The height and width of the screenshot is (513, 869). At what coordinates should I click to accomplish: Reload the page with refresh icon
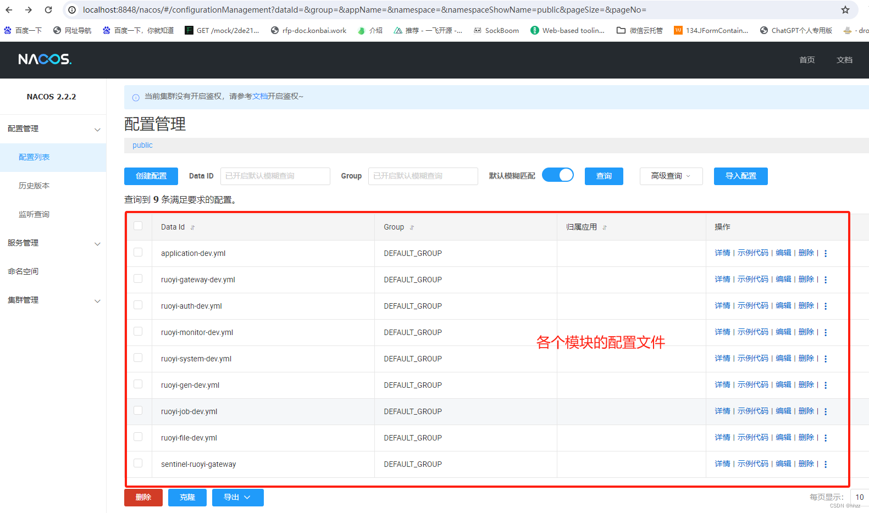48,10
